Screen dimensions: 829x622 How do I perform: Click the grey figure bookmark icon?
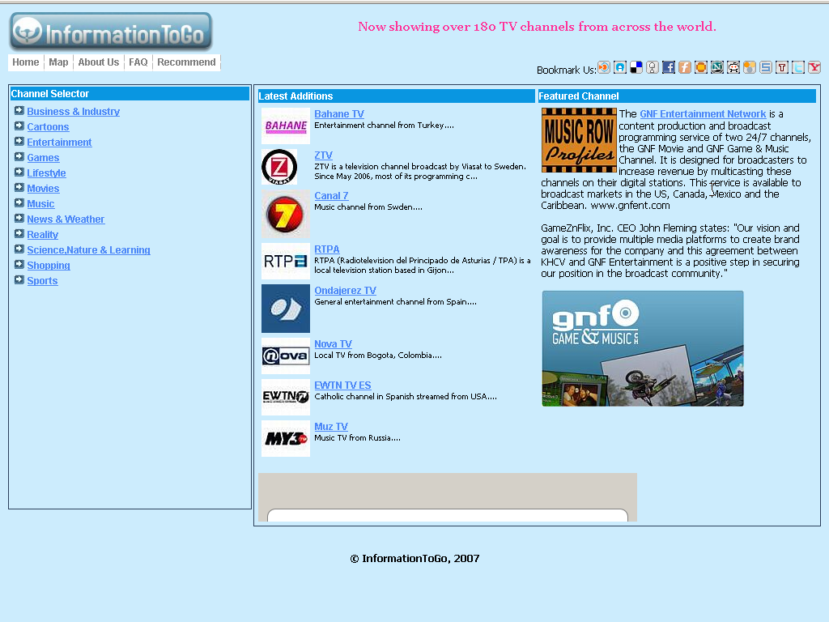653,67
